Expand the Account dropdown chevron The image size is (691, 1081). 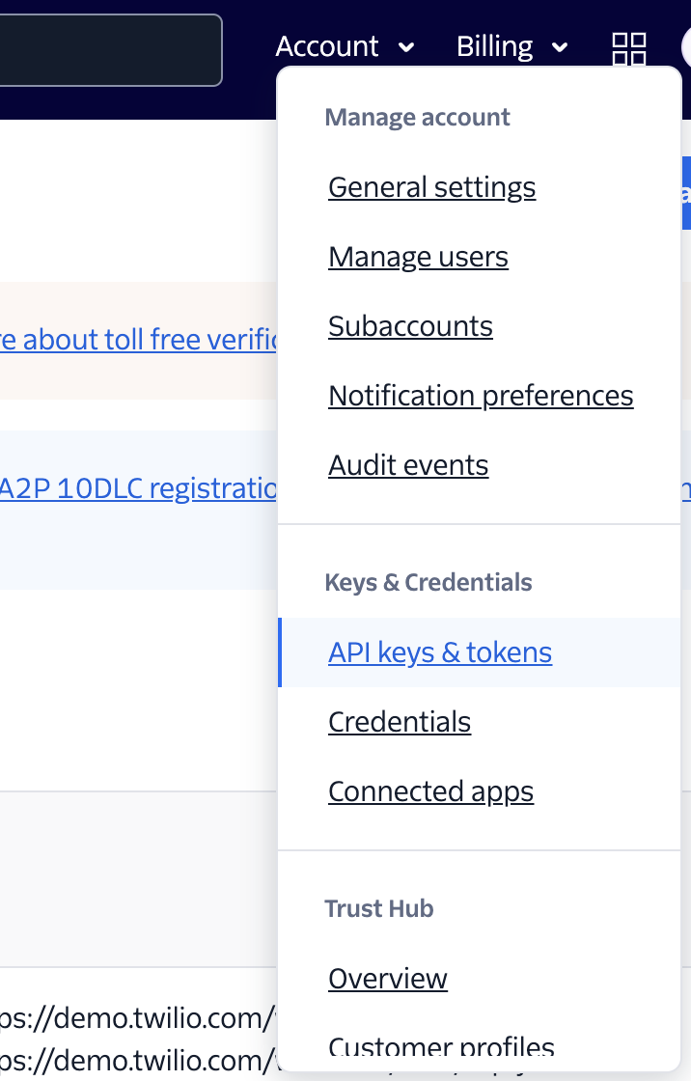[406, 47]
